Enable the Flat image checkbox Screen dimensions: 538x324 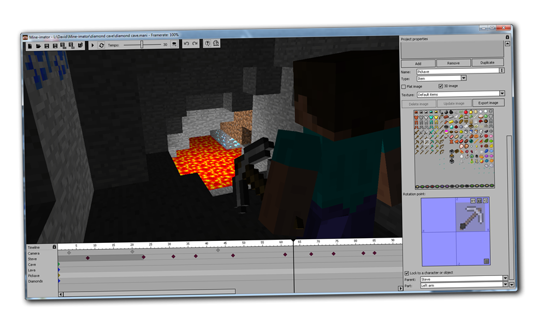(404, 87)
